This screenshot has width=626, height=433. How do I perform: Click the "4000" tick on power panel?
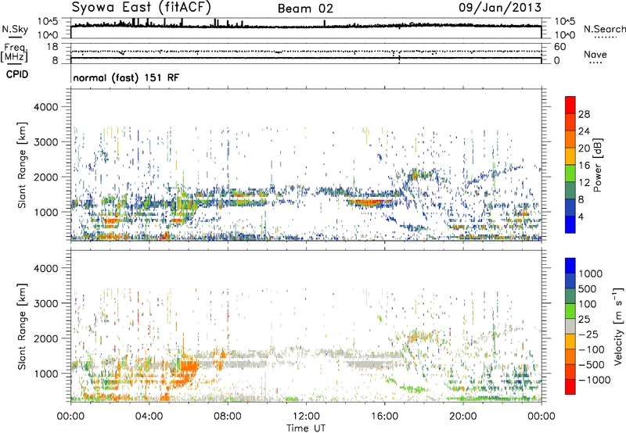tap(46, 107)
